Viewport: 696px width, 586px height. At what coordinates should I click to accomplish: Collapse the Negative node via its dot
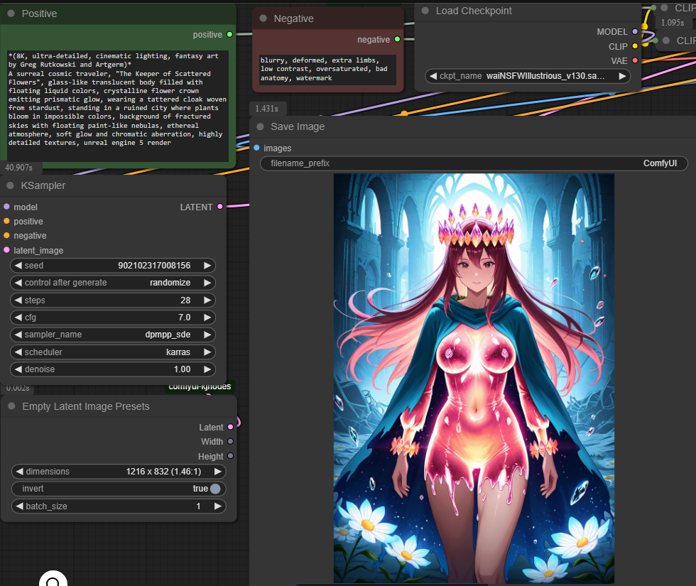click(x=263, y=18)
